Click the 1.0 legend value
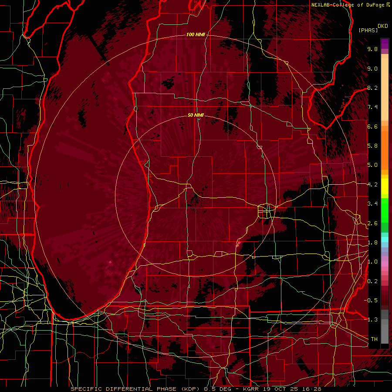This screenshot has height=392, width=392. 372,262
